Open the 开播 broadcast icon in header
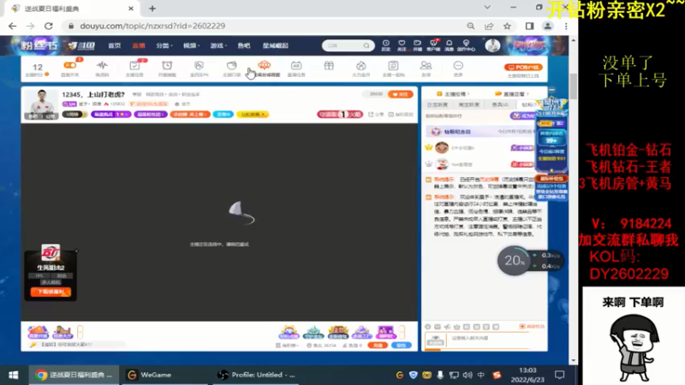This screenshot has width=685, height=385. pyautogui.click(x=417, y=45)
